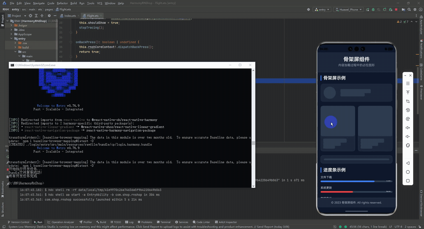Collapse the src folder
This screenshot has width=424, height=229.
coord(15,52)
